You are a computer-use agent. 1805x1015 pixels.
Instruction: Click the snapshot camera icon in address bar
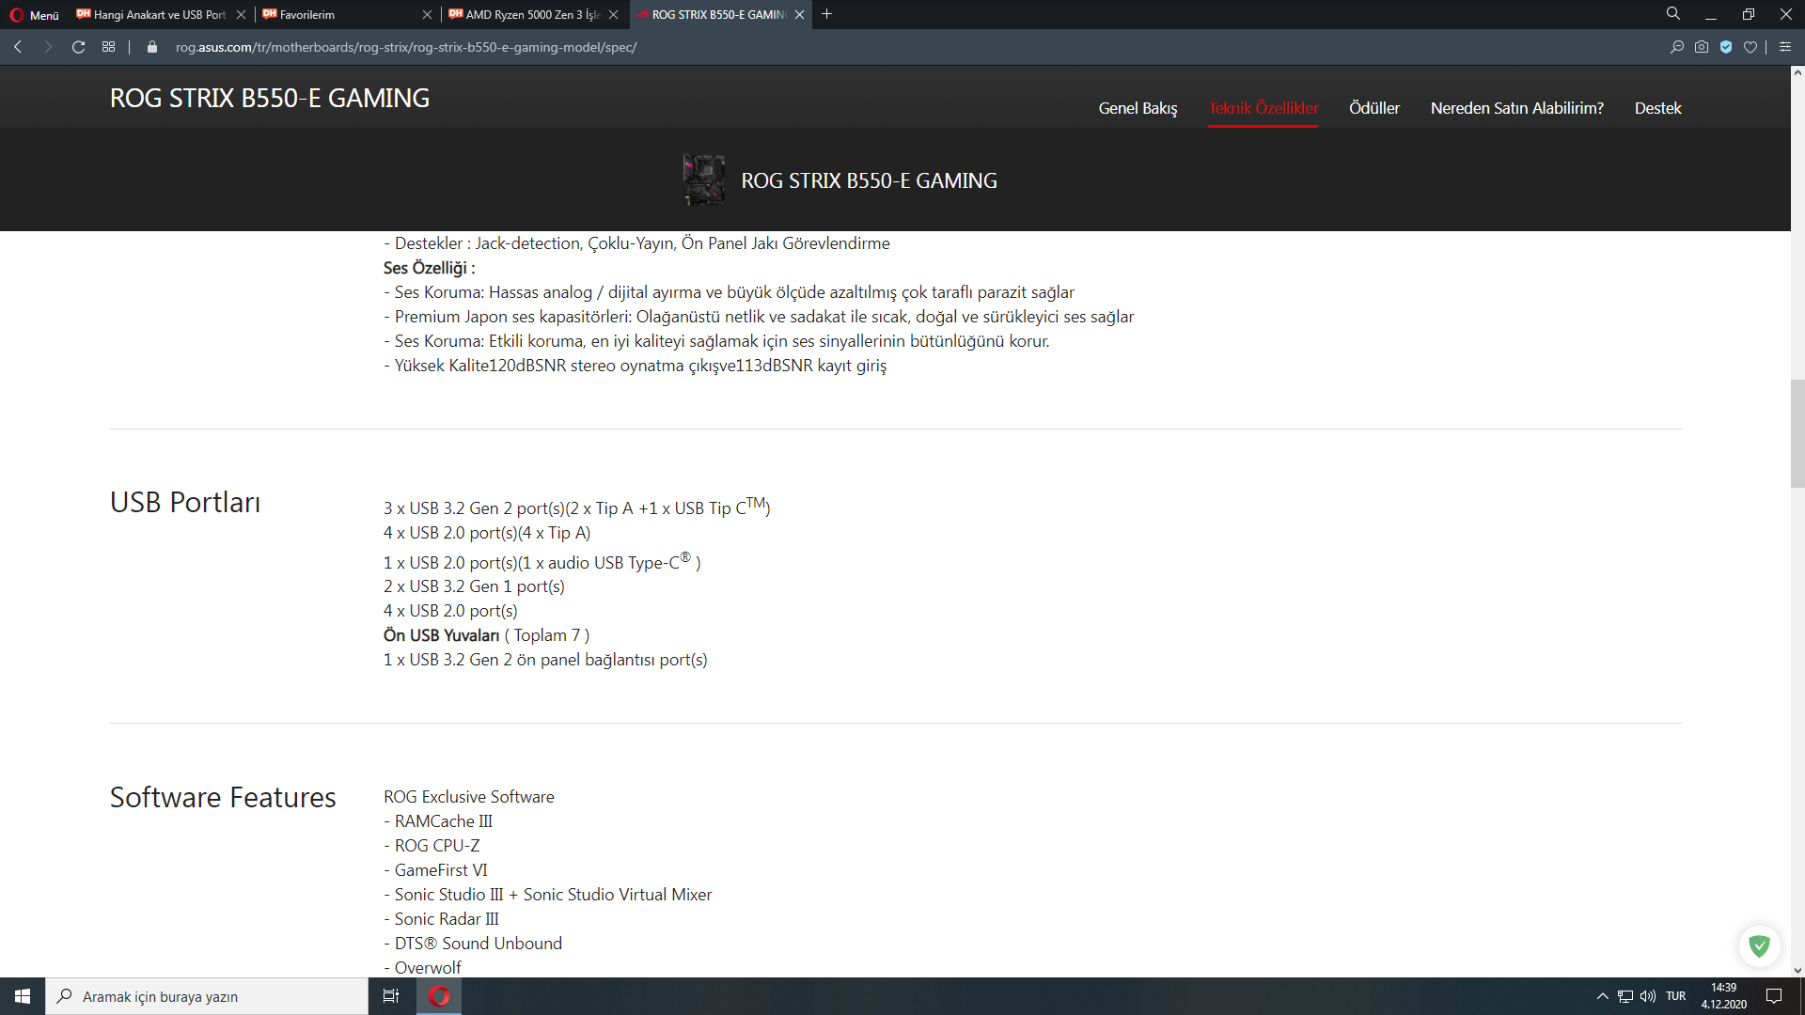pyautogui.click(x=1702, y=47)
